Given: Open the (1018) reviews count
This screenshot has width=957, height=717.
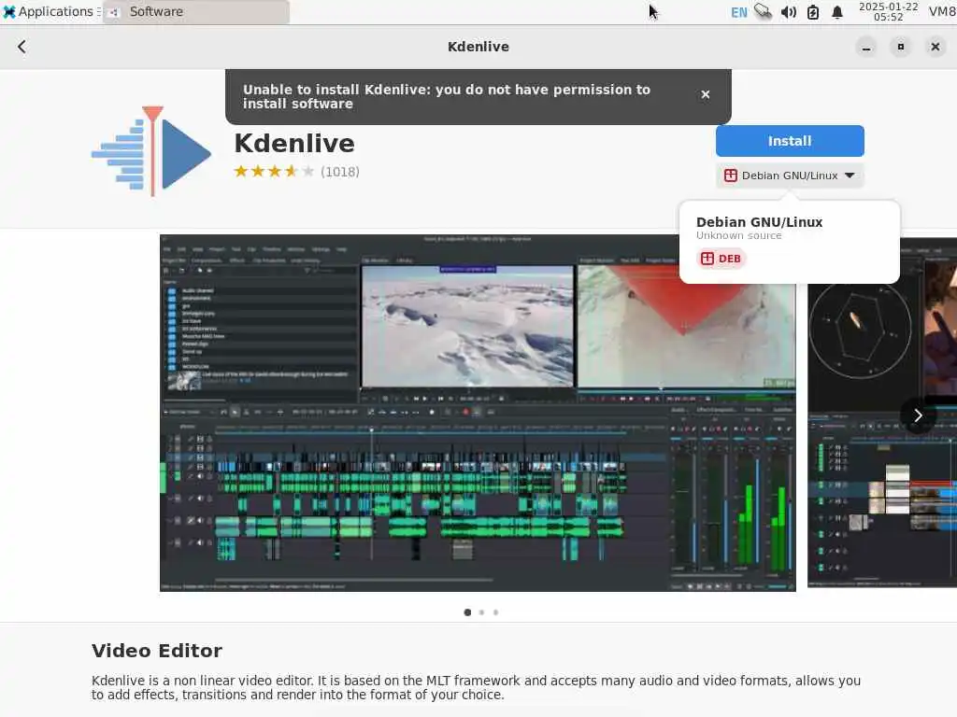Looking at the screenshot, I should (x=340, y=172).
